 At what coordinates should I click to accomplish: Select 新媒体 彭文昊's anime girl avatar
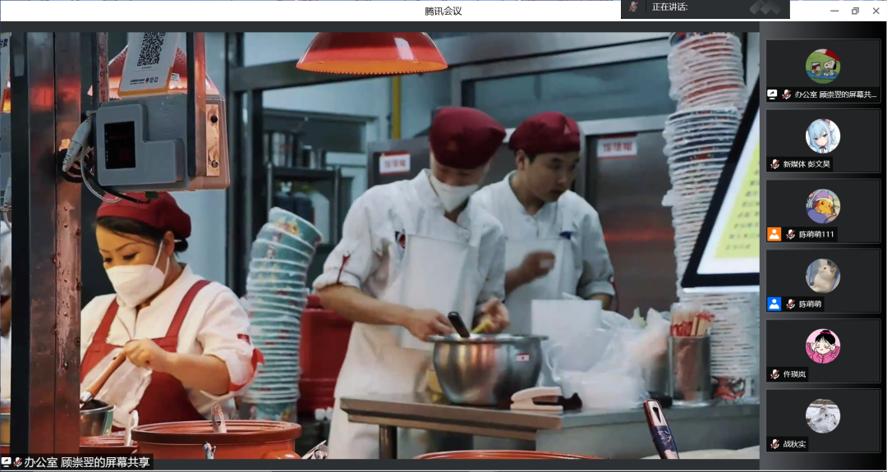822,136
